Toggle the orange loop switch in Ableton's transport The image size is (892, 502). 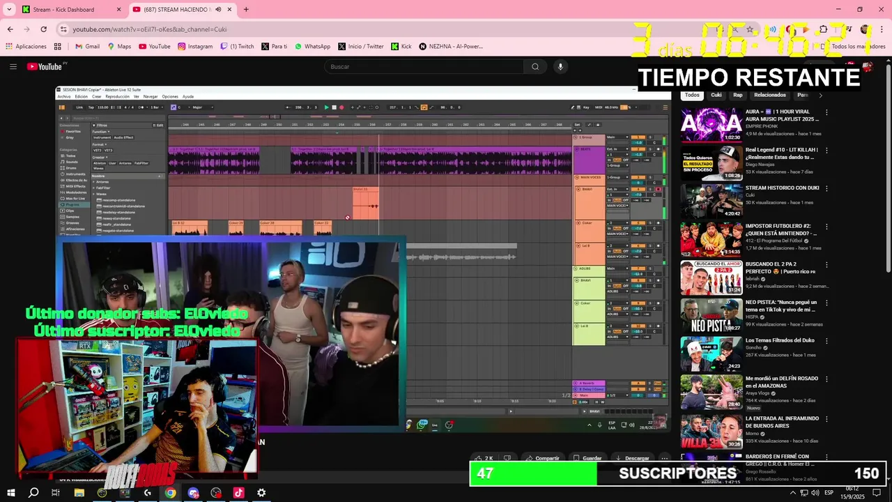point(424,107)
